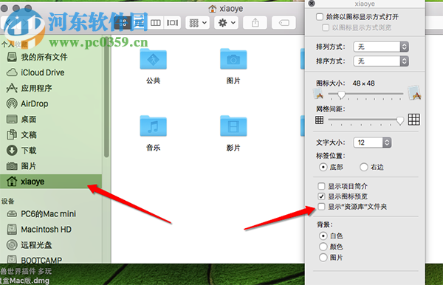Select 右边 label position radio
The image size is (443, 285).
363,167
